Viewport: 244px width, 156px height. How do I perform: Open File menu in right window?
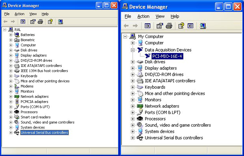pos(128,16)
